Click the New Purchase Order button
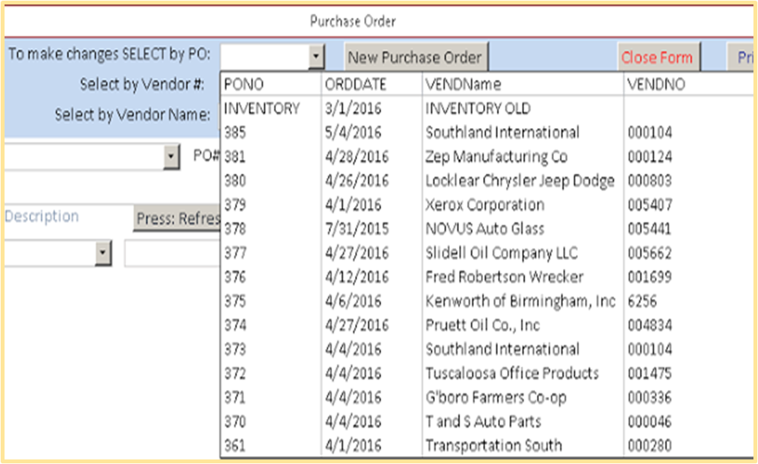This screenshot has height=464, width=758. coord(416,57)
